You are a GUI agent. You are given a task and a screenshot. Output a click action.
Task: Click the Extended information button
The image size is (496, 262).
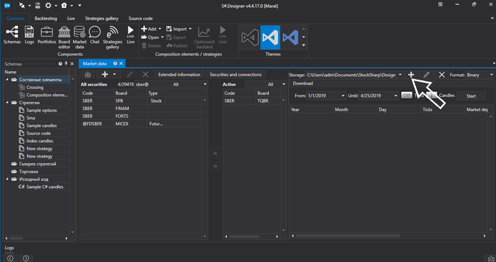click(179, 75)
